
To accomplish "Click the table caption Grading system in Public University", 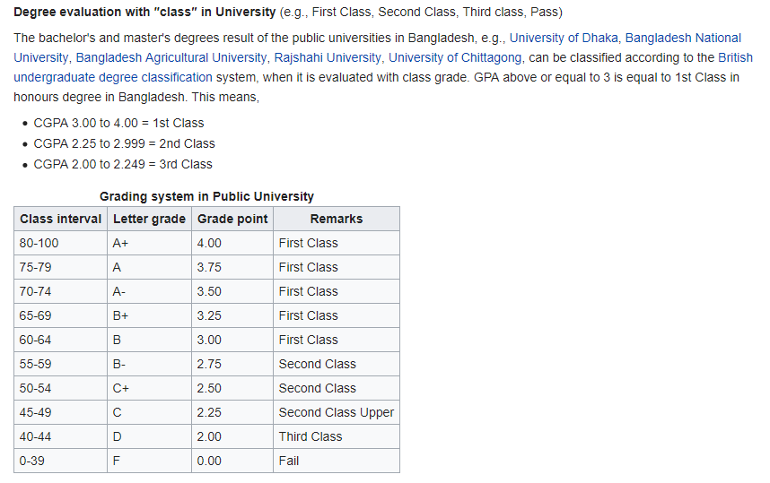I will pyautogui.click(x=206, y=196).
